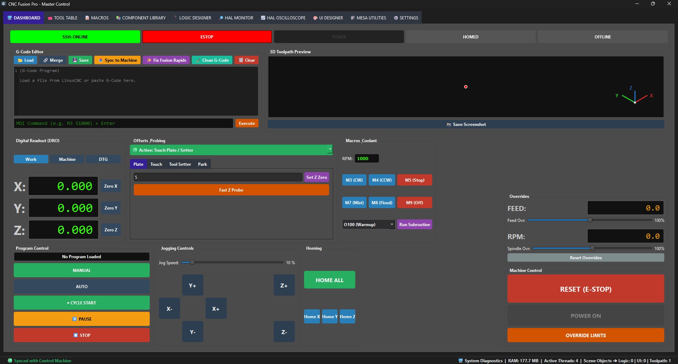The width and height of the screenshot is (678, 364).
Task: Click the Clean G-Code button
Action: [x=212, y=60]
